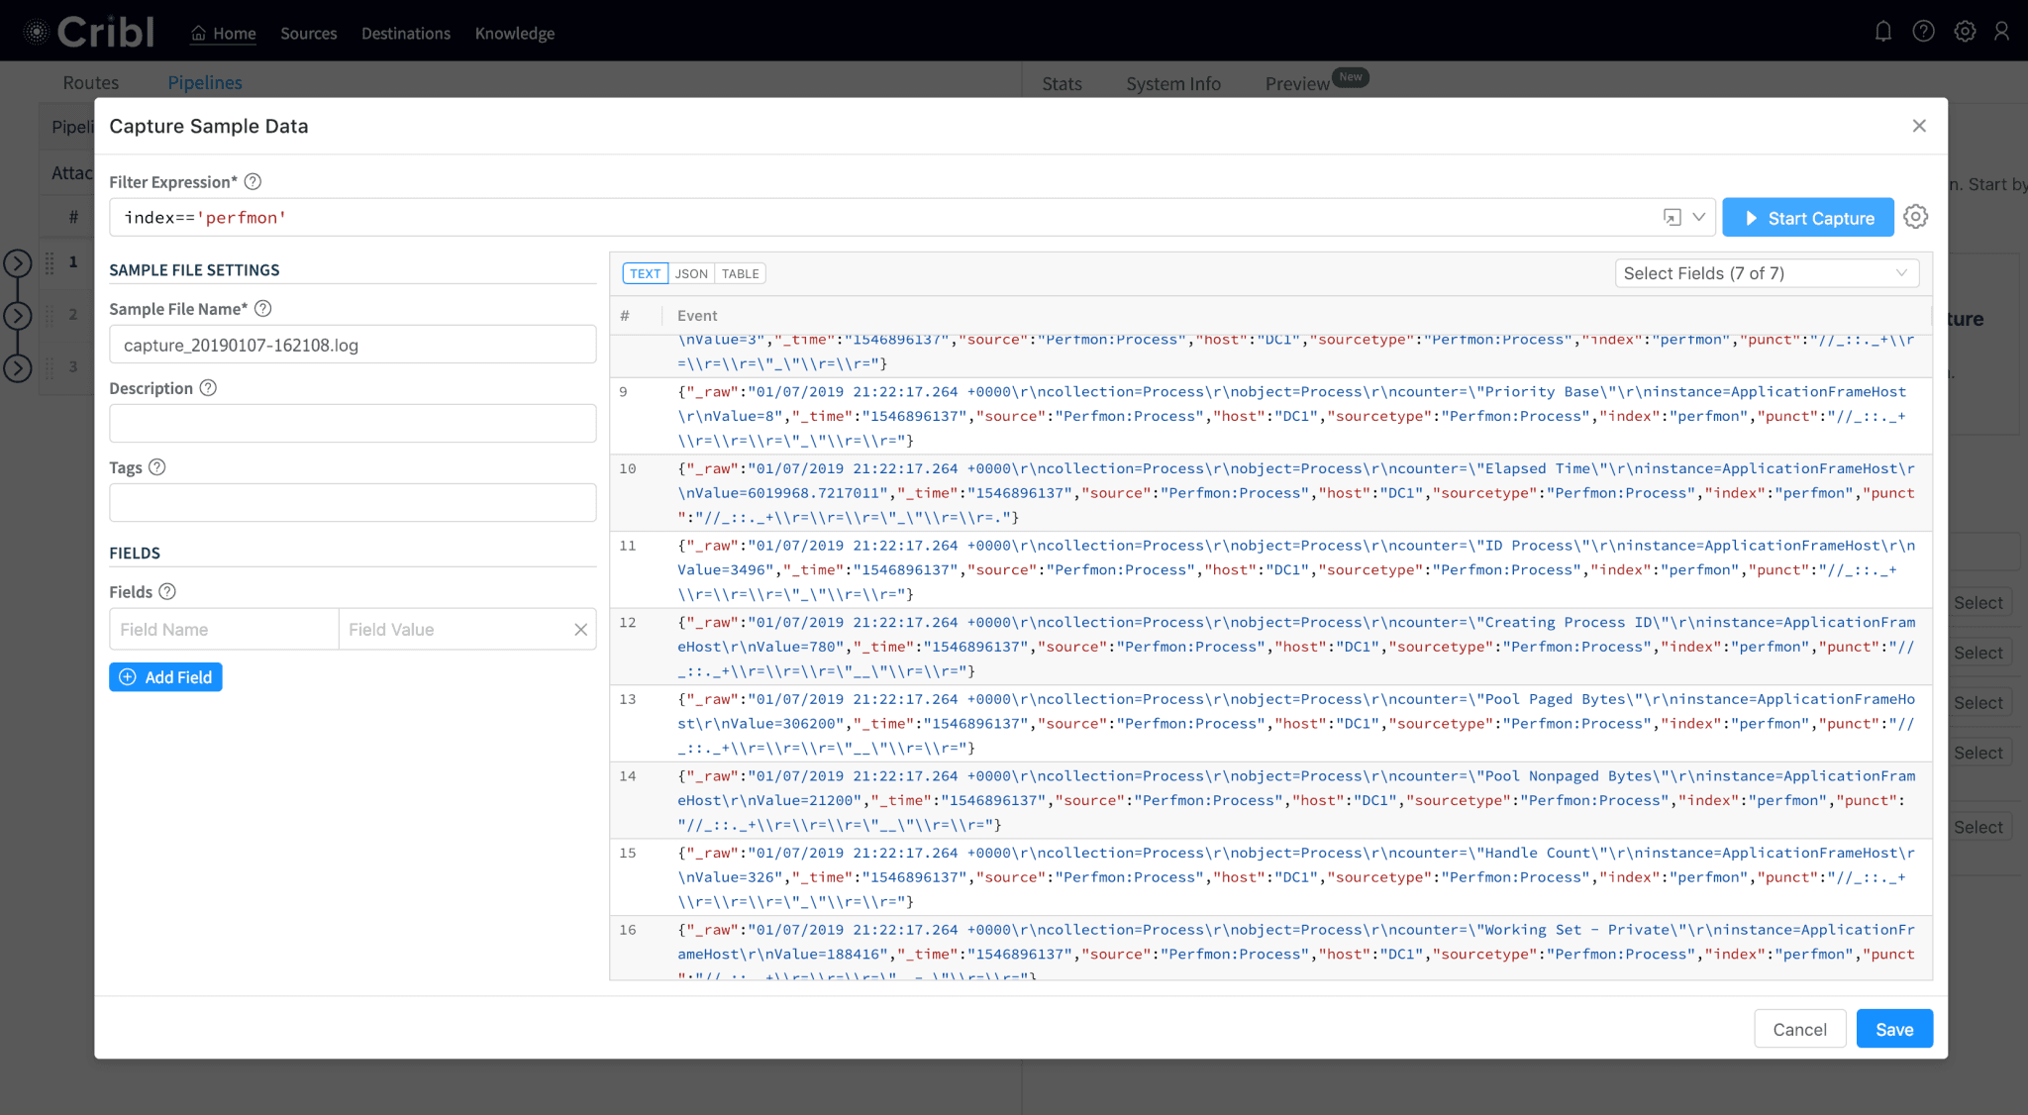Click the Filter Expression help icon
Viewport: 2028px width, 1115px height.
tap(253, 181)
